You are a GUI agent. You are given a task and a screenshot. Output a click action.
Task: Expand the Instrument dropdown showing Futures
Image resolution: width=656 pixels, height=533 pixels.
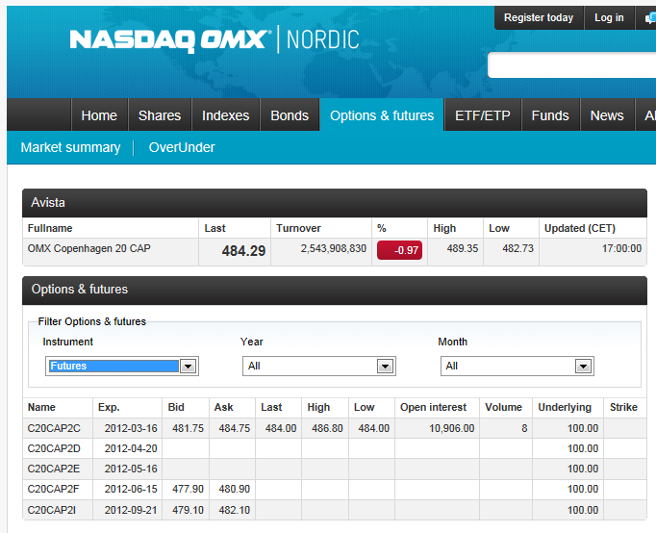click(x=121, y=366)
